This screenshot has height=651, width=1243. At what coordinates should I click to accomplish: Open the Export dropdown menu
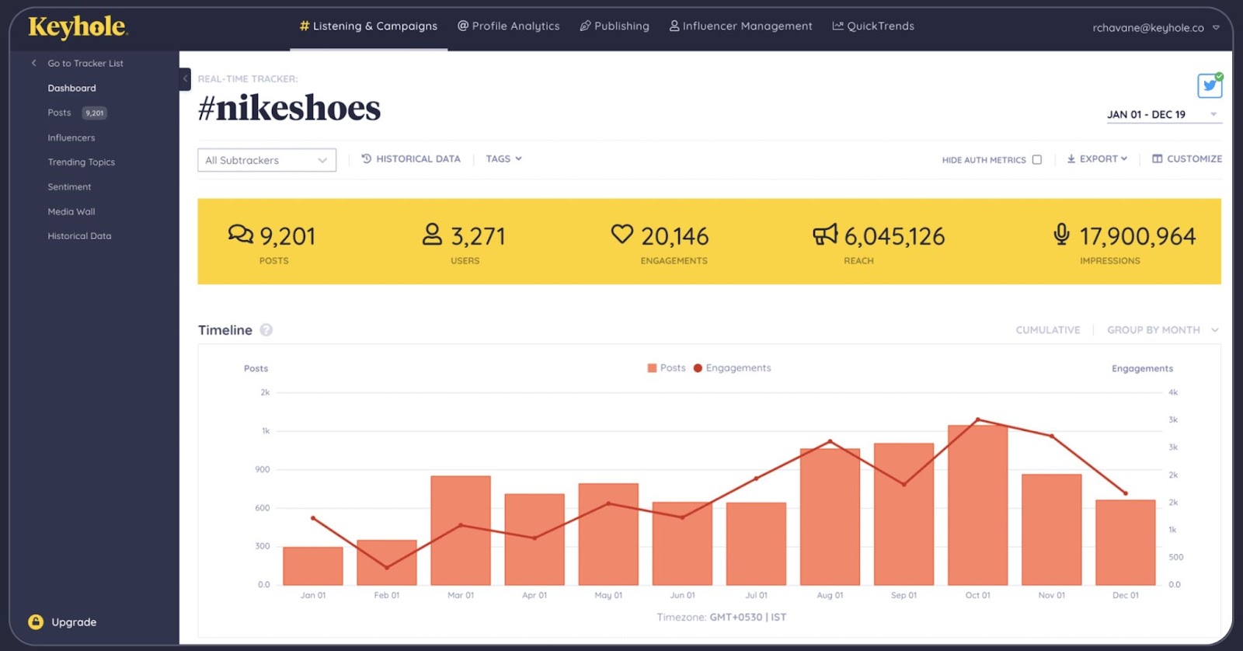point(1097,158)
